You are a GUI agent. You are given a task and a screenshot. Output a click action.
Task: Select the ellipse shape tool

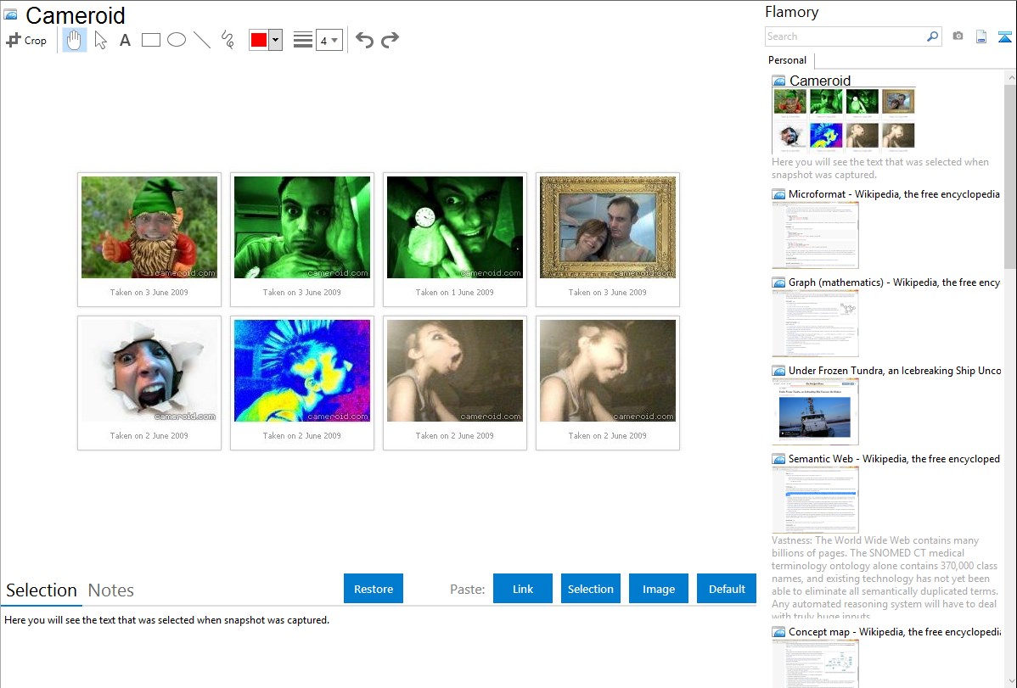(x=177, y=40)
